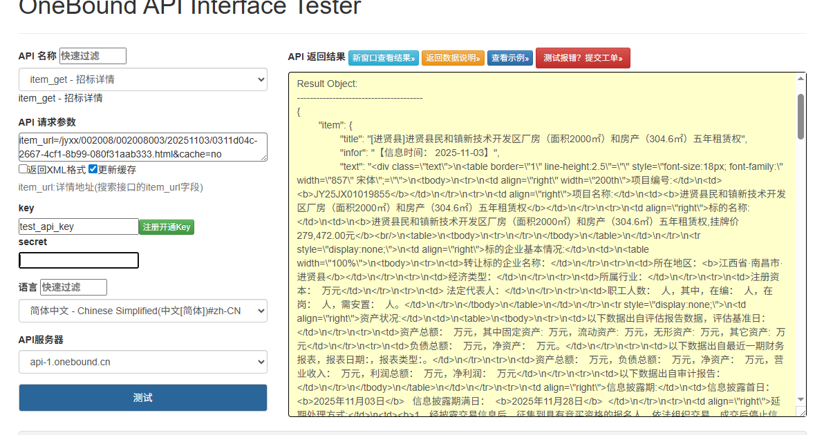Click the API 返回结果 heading
Screen dimensions: 824x435
click(317, 57)
